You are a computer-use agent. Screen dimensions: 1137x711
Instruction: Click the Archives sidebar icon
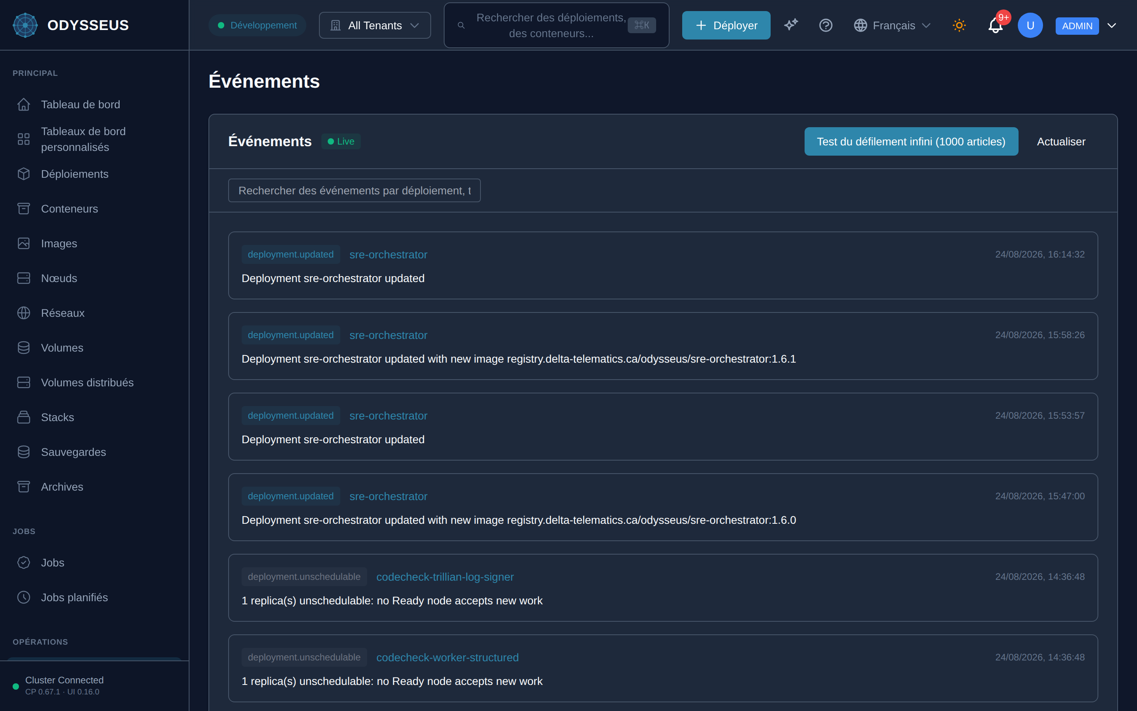(24, 487)
